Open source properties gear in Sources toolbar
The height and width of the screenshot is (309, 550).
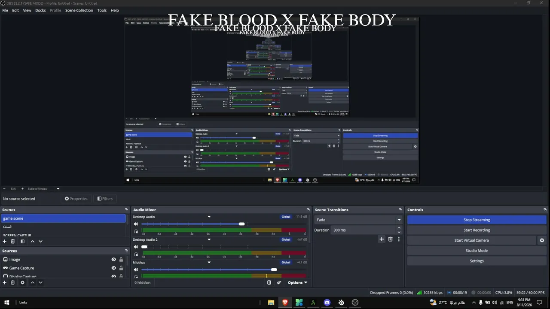coord(23,282)
